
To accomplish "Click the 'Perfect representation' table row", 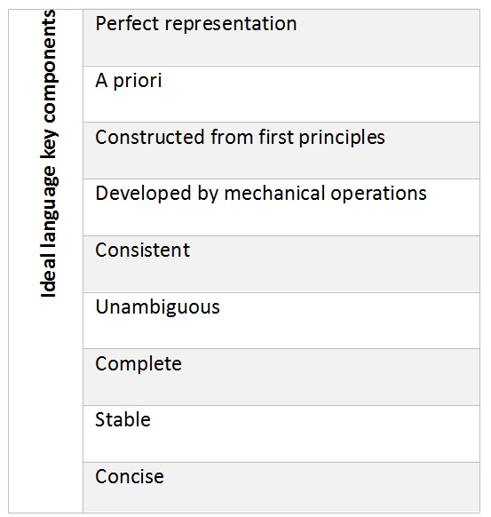I will point(281,37).
